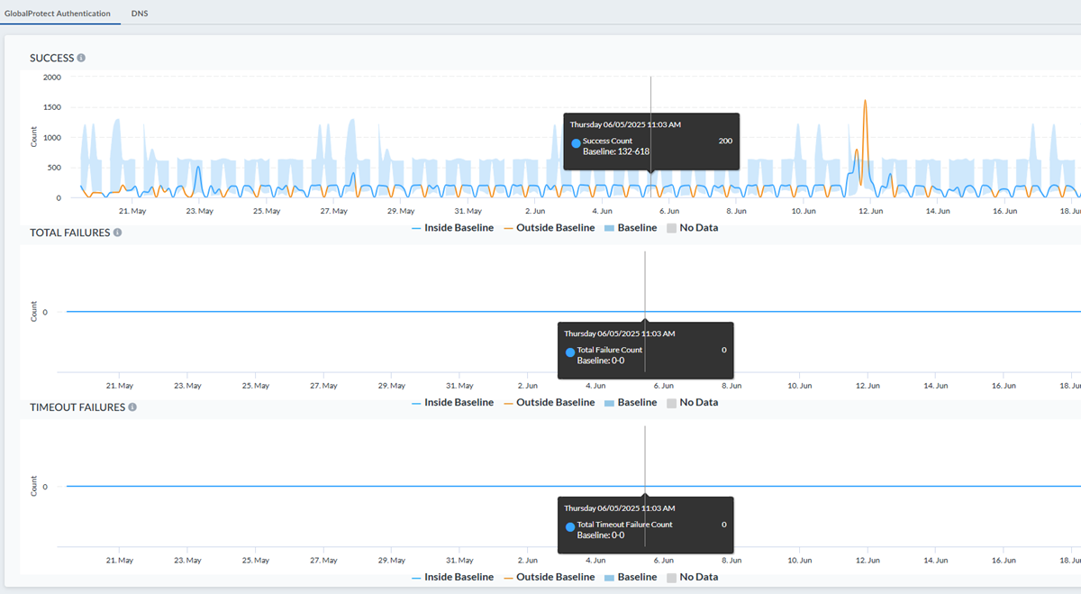This screenshot has height=594, width=1081.
Task: Click info icon next to SUCCESS title
Action: pyautogui.click(x=81, y=59)
